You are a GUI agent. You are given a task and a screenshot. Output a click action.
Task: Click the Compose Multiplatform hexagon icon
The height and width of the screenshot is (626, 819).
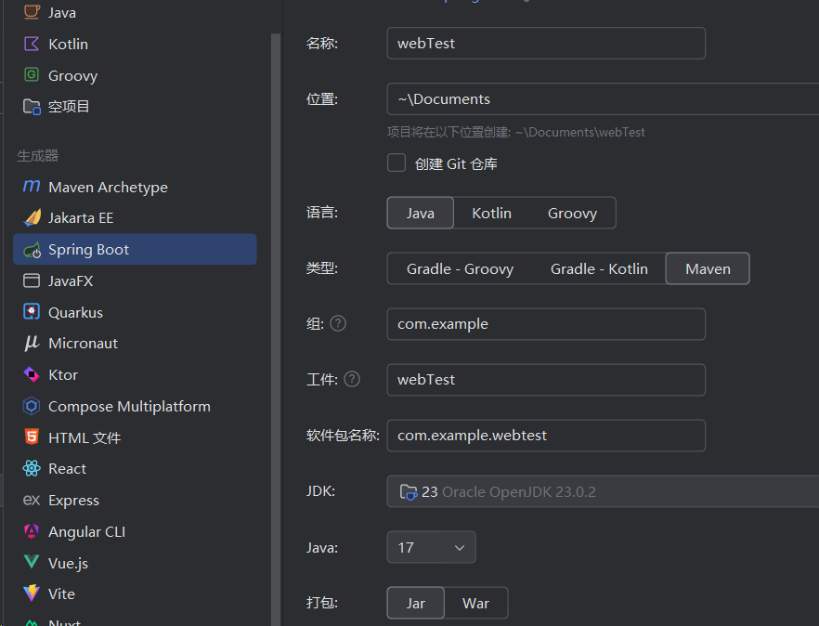tap(32, 406)
